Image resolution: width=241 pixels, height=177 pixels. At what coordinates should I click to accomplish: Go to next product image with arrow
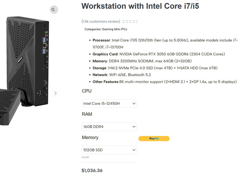click(55, 93)
